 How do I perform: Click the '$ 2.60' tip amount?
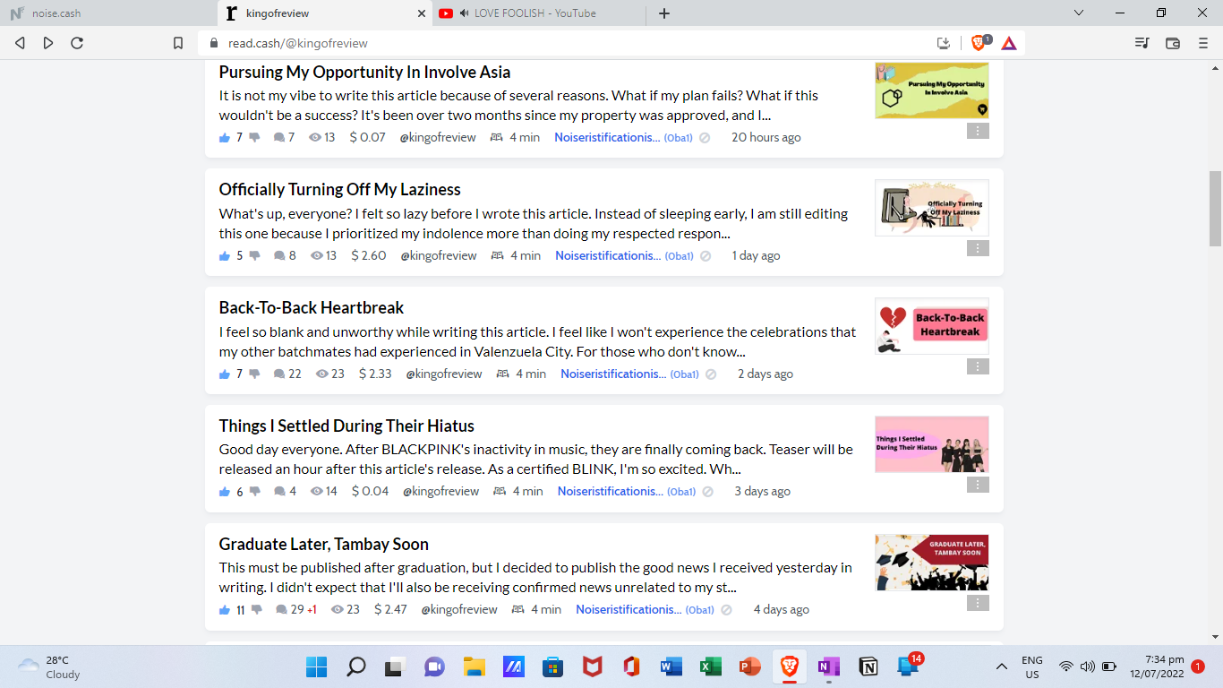(x=369, y=255)
